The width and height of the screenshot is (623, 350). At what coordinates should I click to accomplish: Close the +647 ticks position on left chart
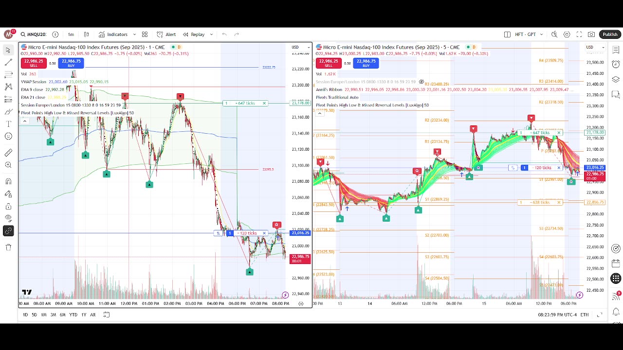tap(264, 103)
